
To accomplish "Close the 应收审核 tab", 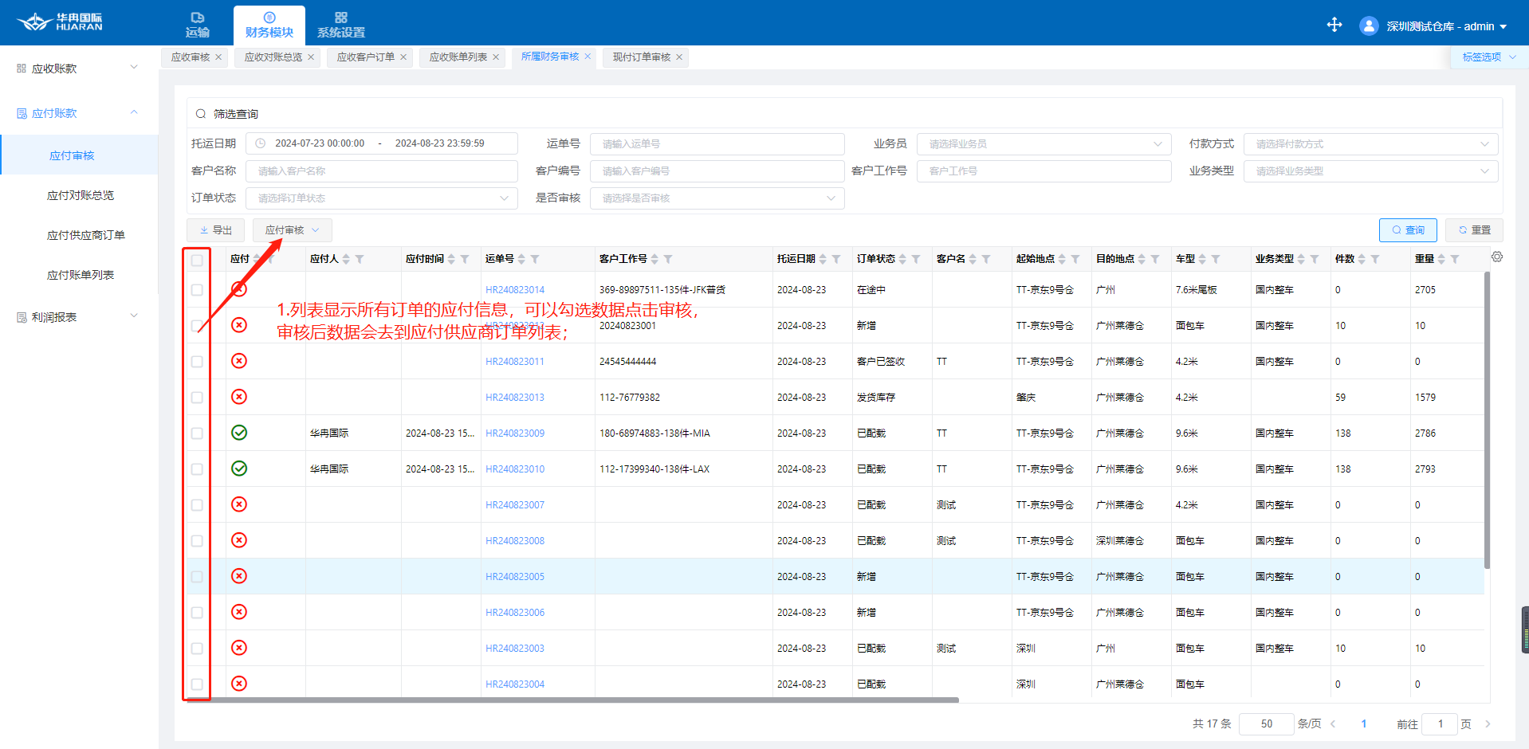I will [x=218, y=57].
